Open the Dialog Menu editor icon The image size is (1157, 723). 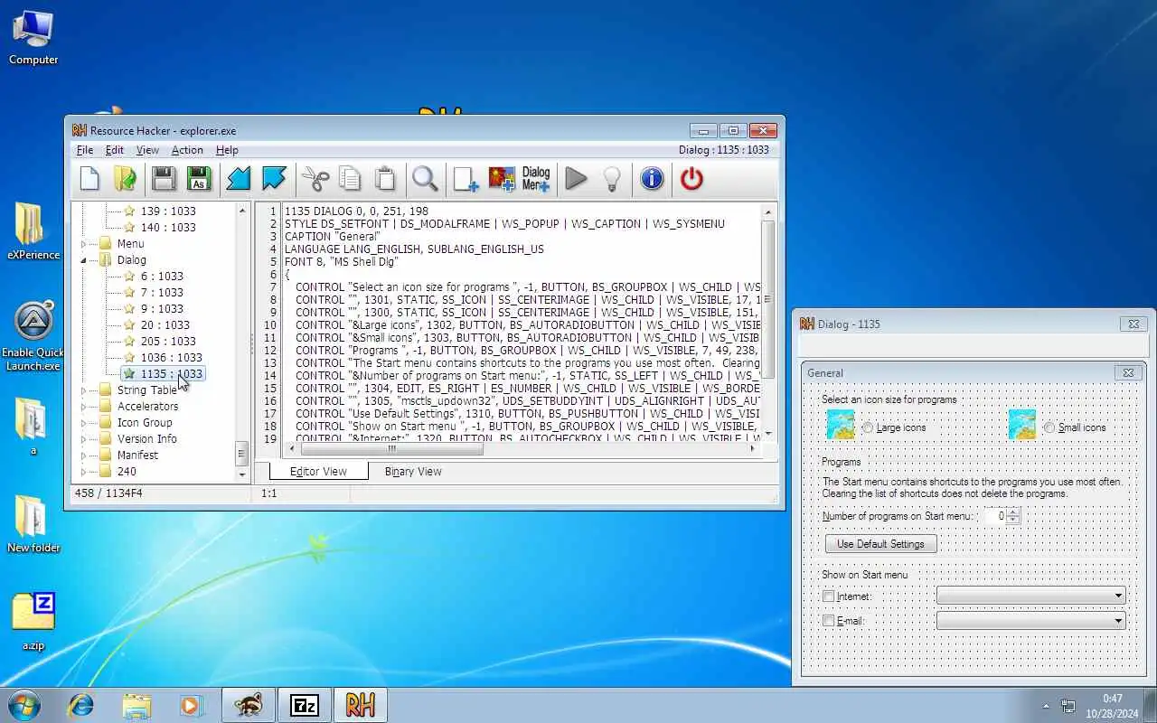(x=536, y=179)
